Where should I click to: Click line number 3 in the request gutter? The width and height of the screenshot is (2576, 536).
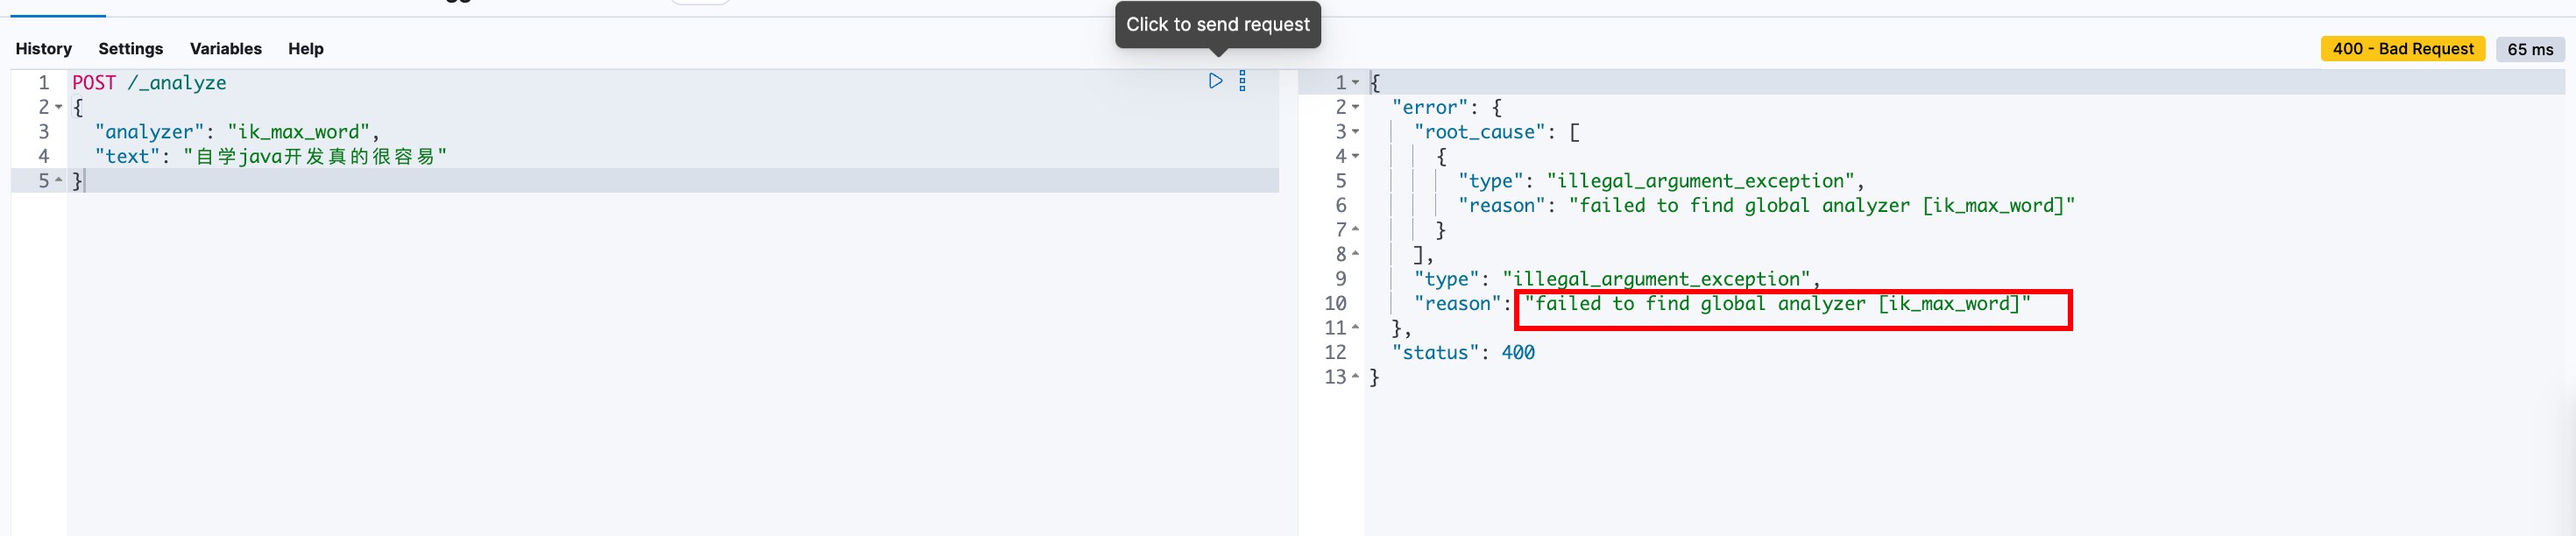click(44, 132)
